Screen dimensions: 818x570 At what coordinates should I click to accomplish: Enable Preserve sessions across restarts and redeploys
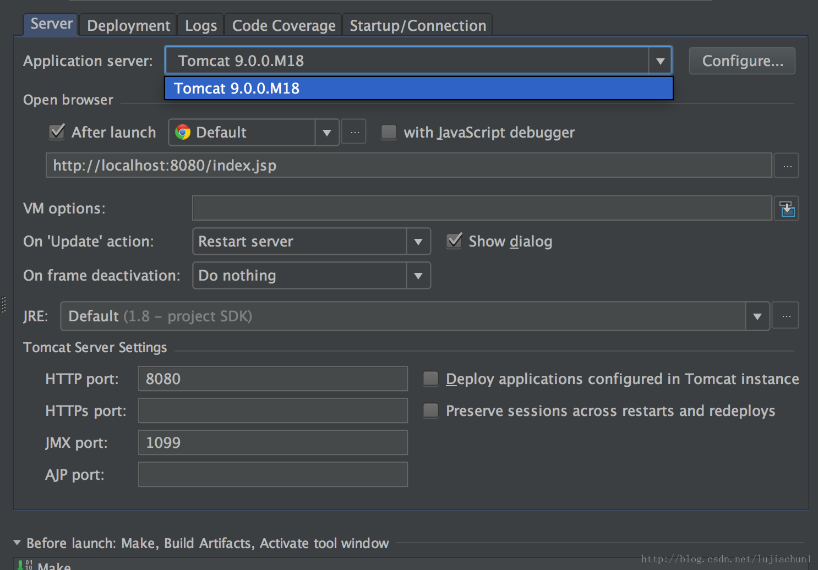[430, 410]
